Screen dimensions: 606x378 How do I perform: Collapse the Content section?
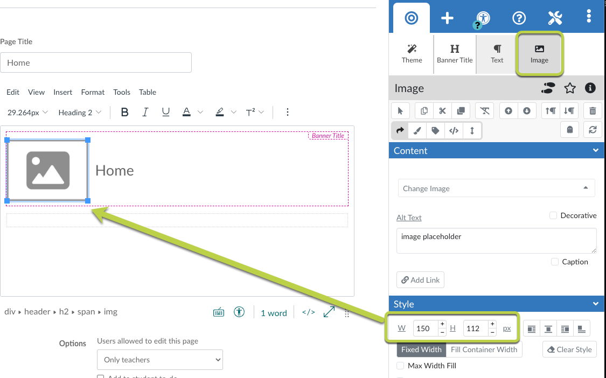click(x=595, y=151)
